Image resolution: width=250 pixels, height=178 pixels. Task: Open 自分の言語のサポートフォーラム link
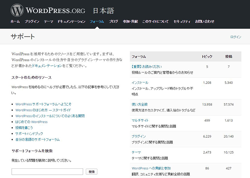point(37,140)
